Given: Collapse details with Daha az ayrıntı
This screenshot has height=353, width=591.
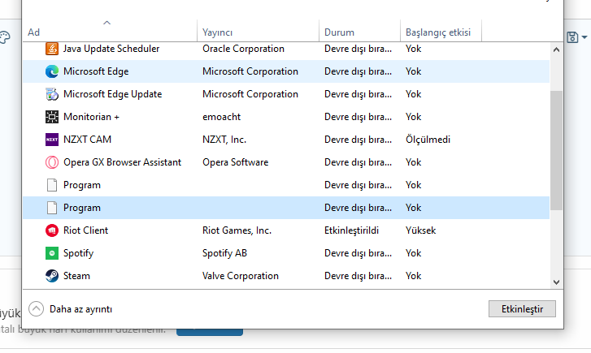Looking at the screenshot, I should coord(80,309).
